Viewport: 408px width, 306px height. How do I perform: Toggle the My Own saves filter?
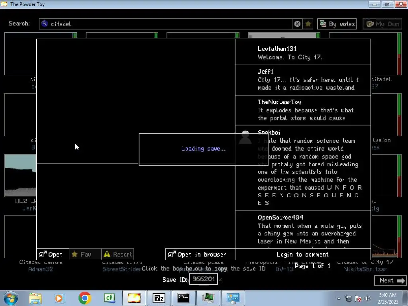(x=382, y=24)
